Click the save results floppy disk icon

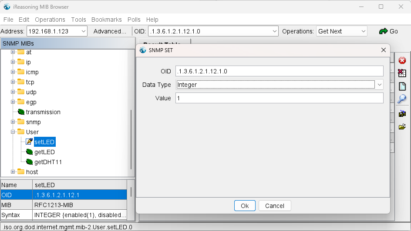(x=402, y=114)
